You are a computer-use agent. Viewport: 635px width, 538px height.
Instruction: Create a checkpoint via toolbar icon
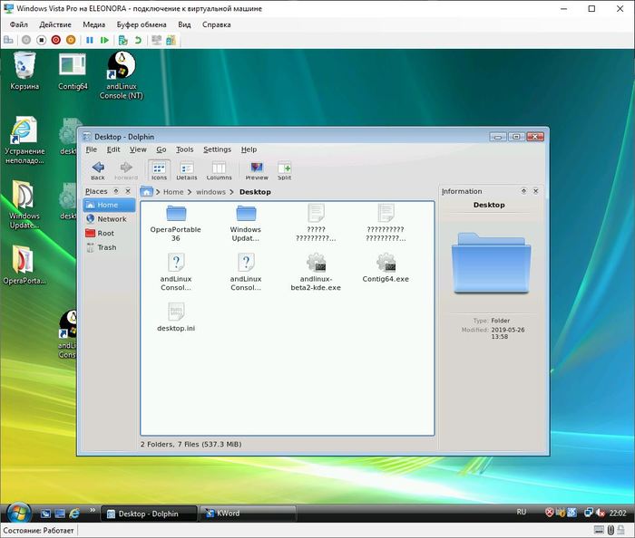(122, 40)
